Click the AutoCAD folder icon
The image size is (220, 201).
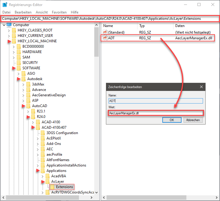tap(28, 106)
